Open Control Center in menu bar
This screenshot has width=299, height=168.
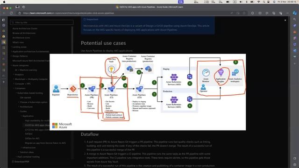(x=269, y=2)
